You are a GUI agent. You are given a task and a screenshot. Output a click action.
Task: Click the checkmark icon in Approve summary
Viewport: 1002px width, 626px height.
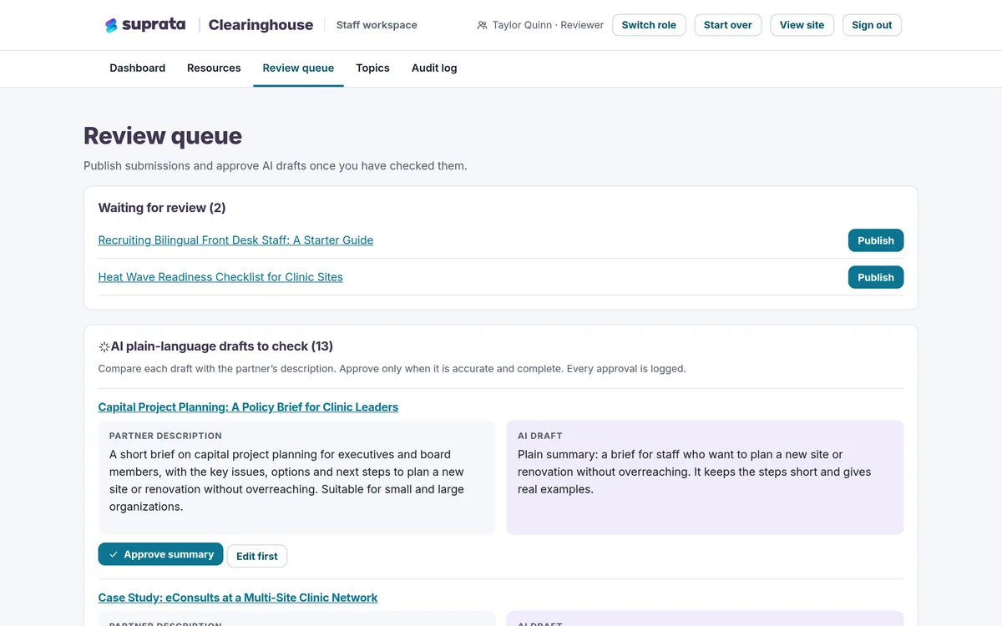pos(114,554)
